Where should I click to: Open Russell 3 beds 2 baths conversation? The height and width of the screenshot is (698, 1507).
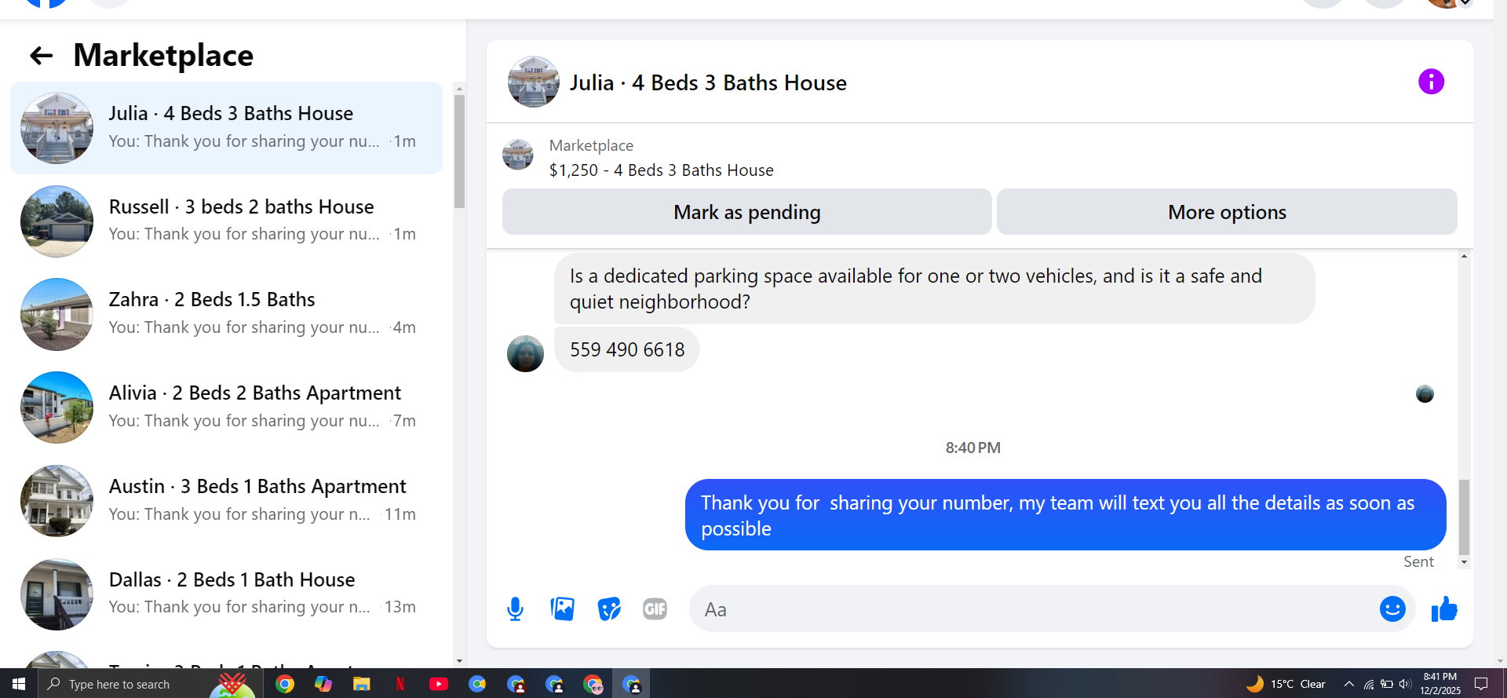coord(226,221)
